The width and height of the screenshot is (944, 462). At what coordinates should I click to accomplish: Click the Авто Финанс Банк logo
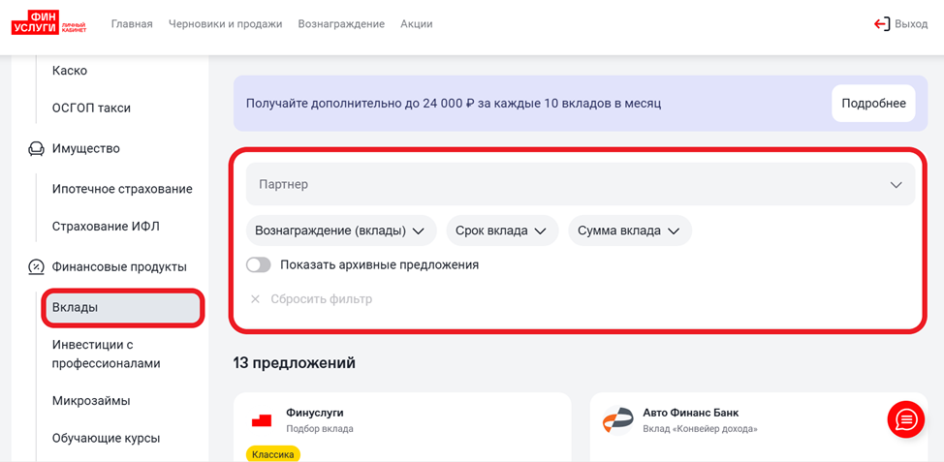pos(617,421)
